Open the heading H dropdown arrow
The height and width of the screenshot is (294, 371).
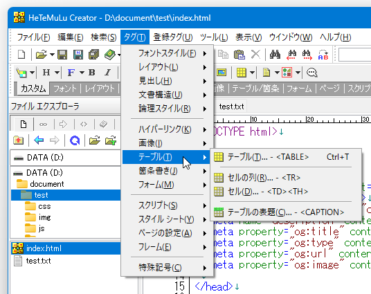tap(57, 73)
